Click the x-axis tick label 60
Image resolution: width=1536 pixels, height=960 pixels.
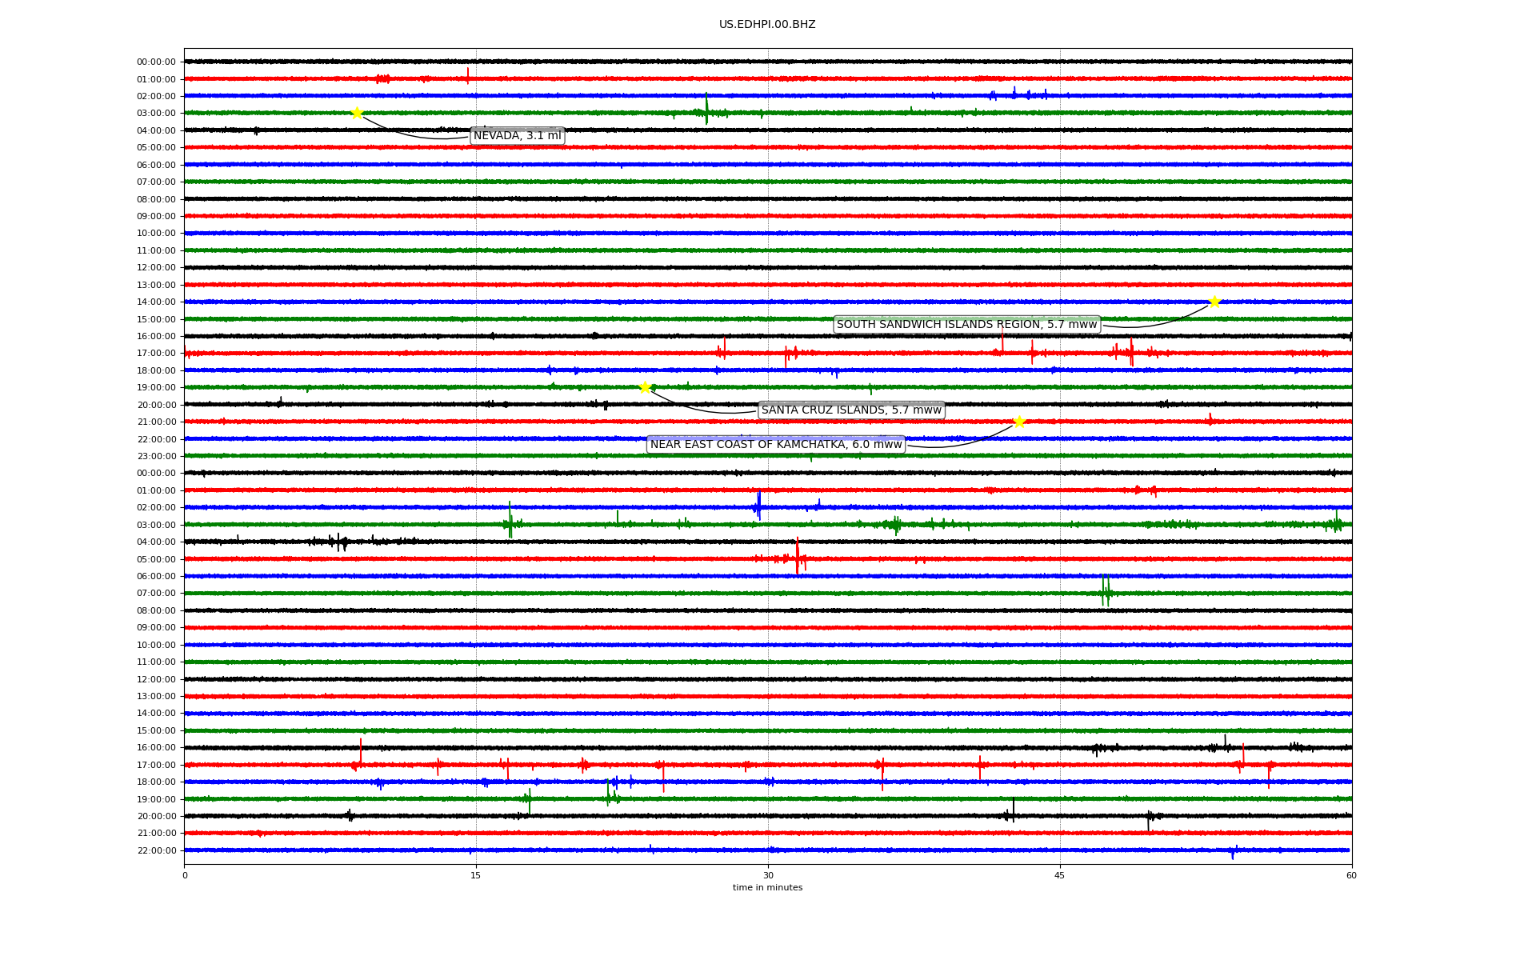[x=1351, y=875]
